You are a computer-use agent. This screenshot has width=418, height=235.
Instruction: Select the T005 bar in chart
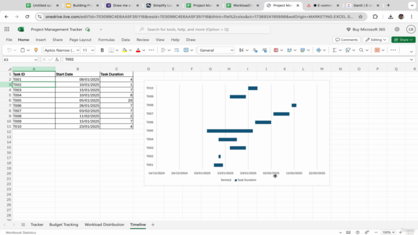230,131
